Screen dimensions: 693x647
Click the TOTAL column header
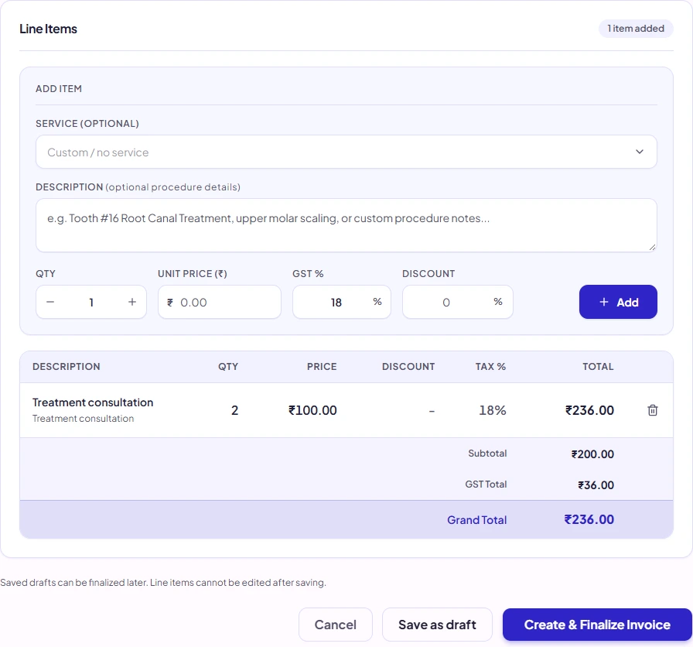(x=598, y=367)
